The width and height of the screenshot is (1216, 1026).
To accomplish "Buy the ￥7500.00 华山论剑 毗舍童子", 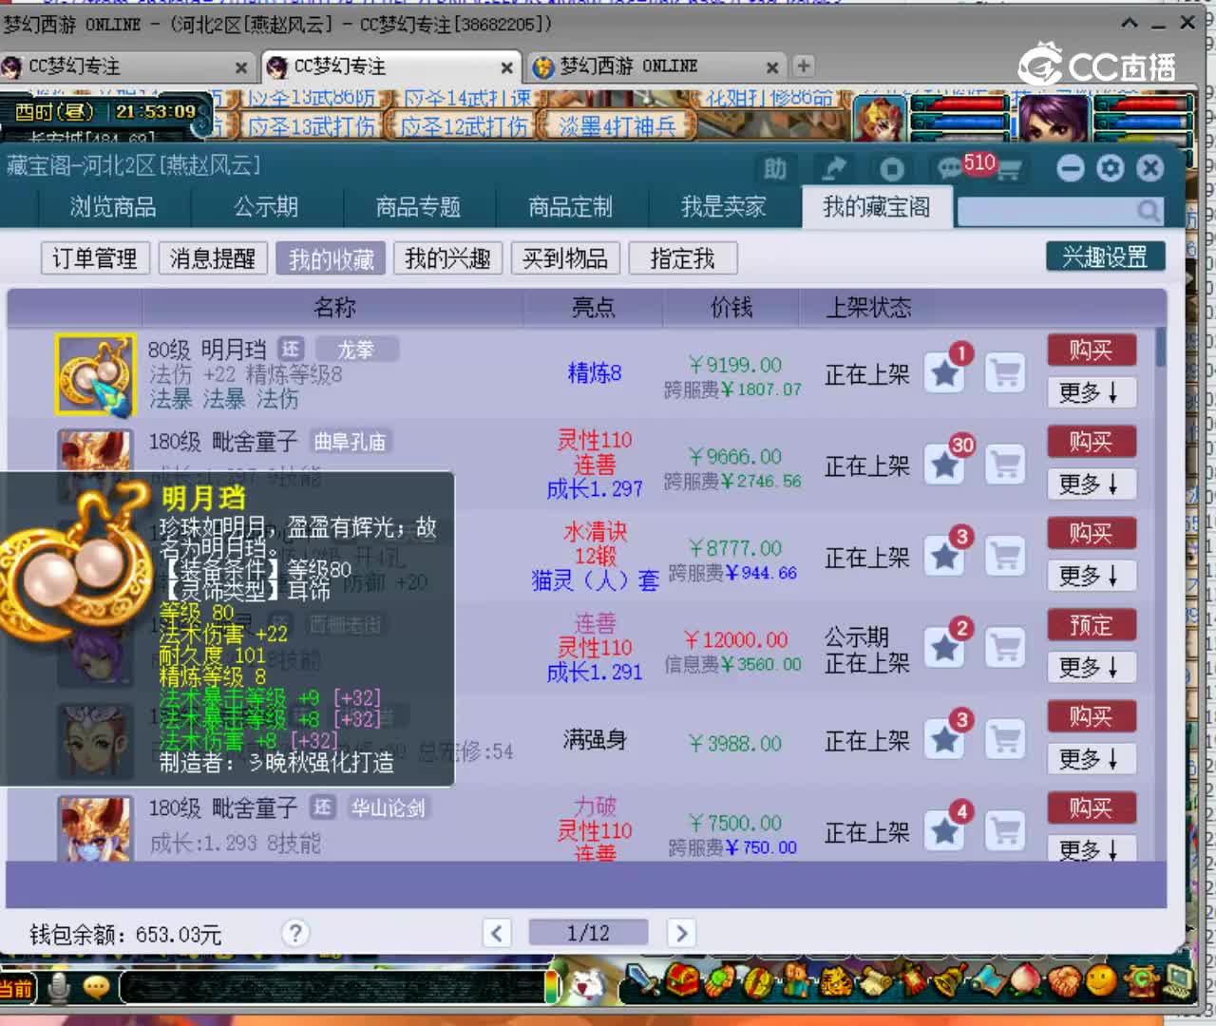I will point(1091,807).
